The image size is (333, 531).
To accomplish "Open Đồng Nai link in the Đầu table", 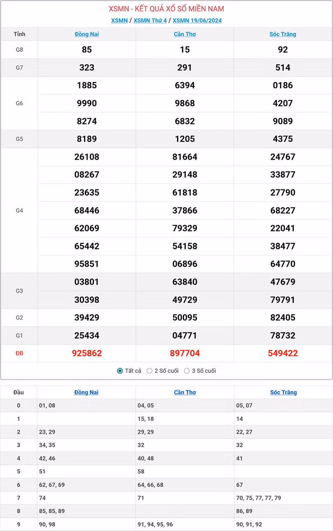I will pos(86,392).
